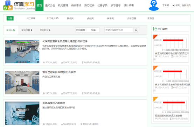Click the keyword search input field

pyautogui.click(x=119, y=30)
